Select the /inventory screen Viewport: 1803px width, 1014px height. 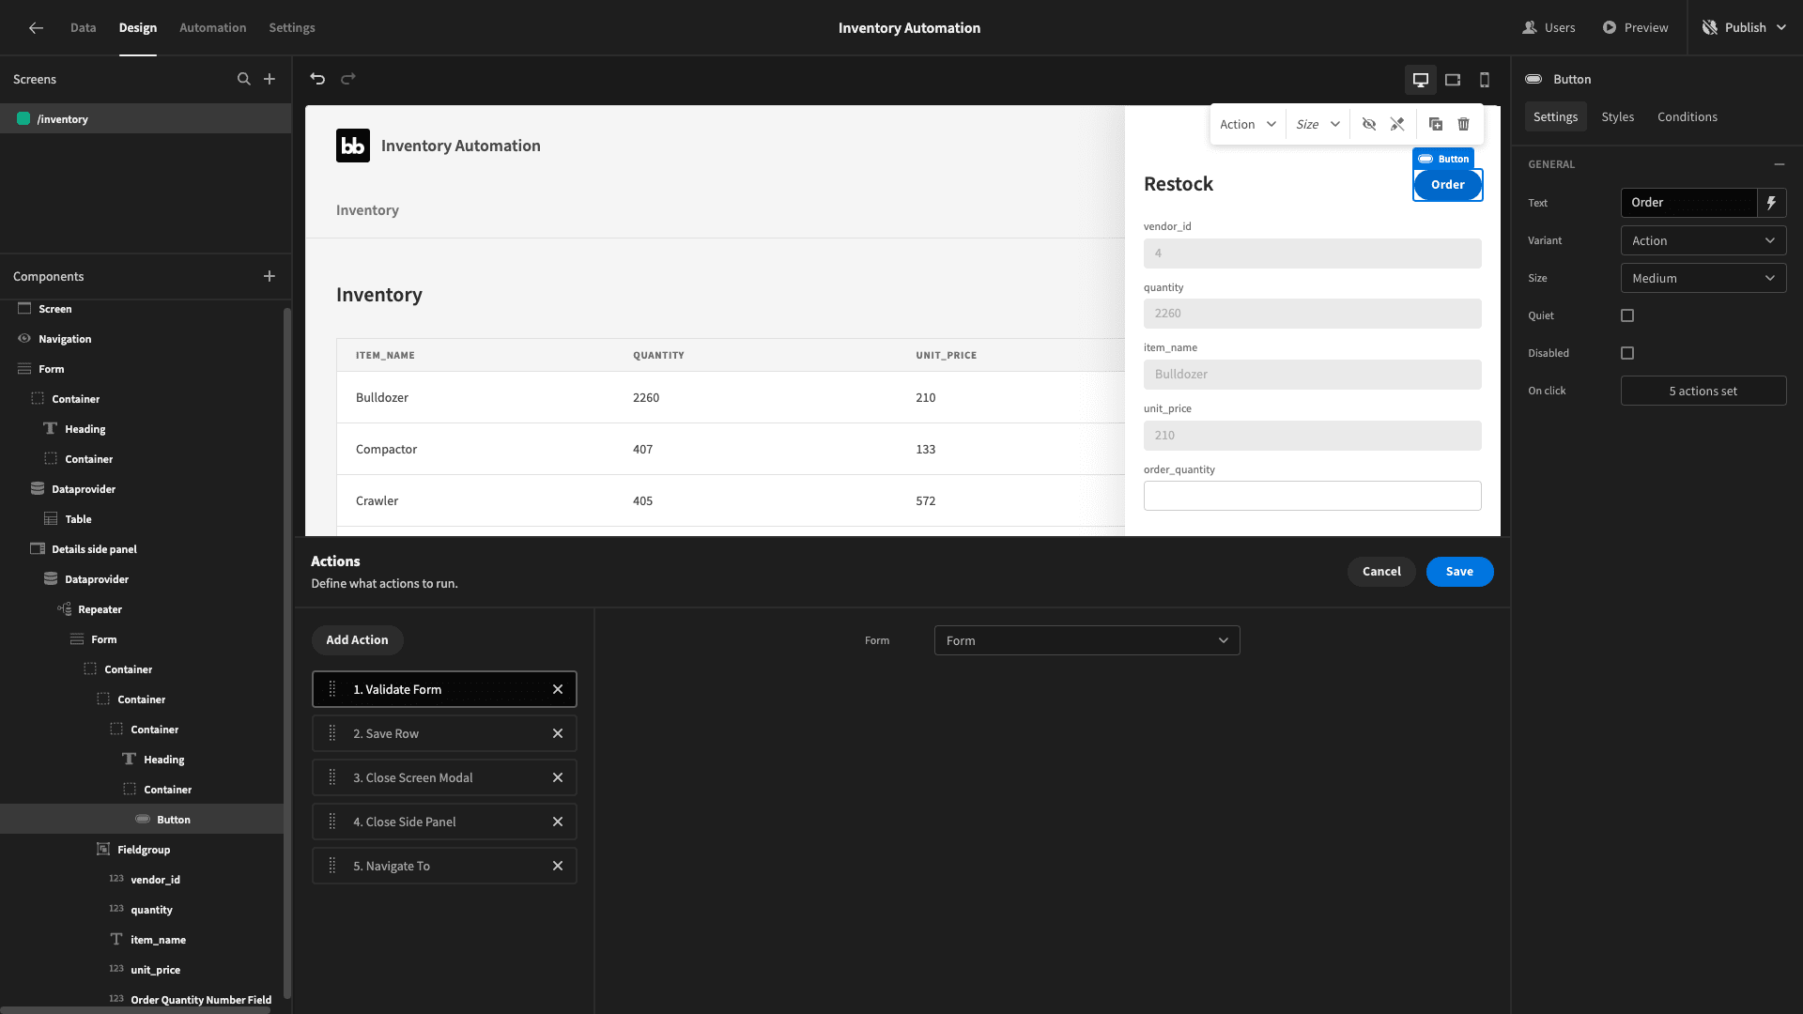pyautogui.click(x=146, y=119)
